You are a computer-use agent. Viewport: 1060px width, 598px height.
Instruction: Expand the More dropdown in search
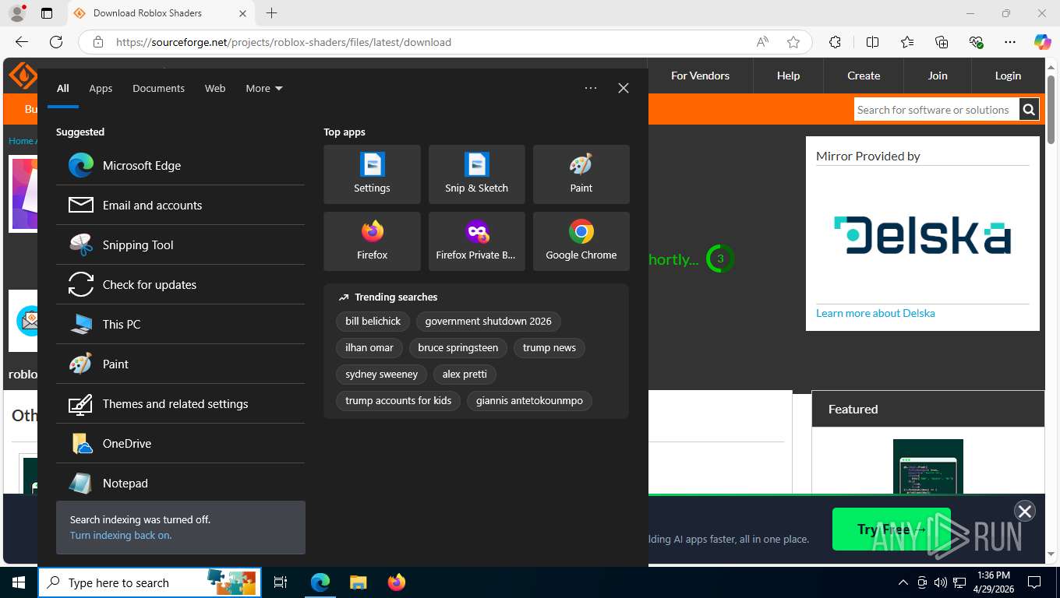(x=264, y=88)
